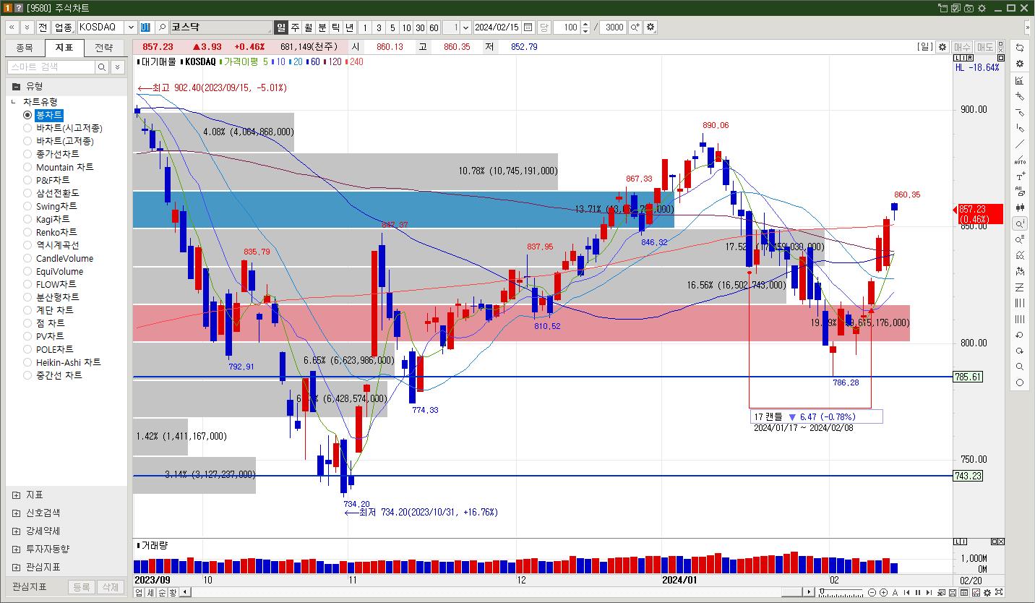Image resolution: width=1035 pixels, height=603 pixels.
Task: Click the chart indicator icon in right toolbar
Action: [x=1020, y=80]
